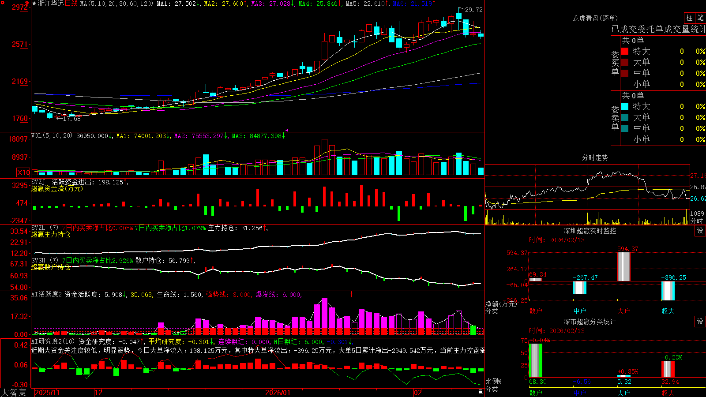This screenshot has height=397, width=706.
Task: Click the 深市超赢分类统计 panel title
Action: point(590,322)
